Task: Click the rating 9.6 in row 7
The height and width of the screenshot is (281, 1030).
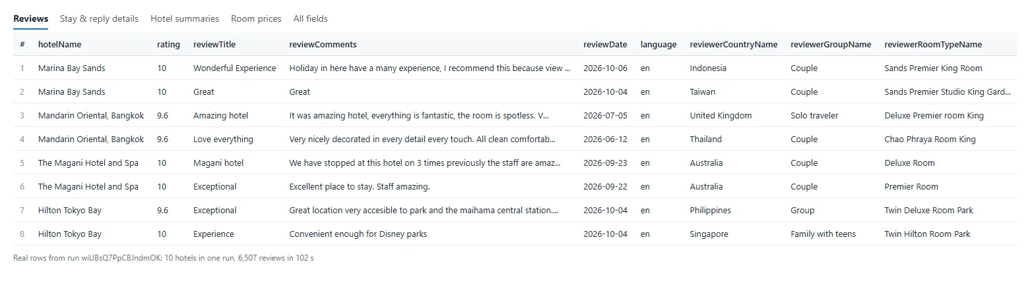Action: pos(163,211)
